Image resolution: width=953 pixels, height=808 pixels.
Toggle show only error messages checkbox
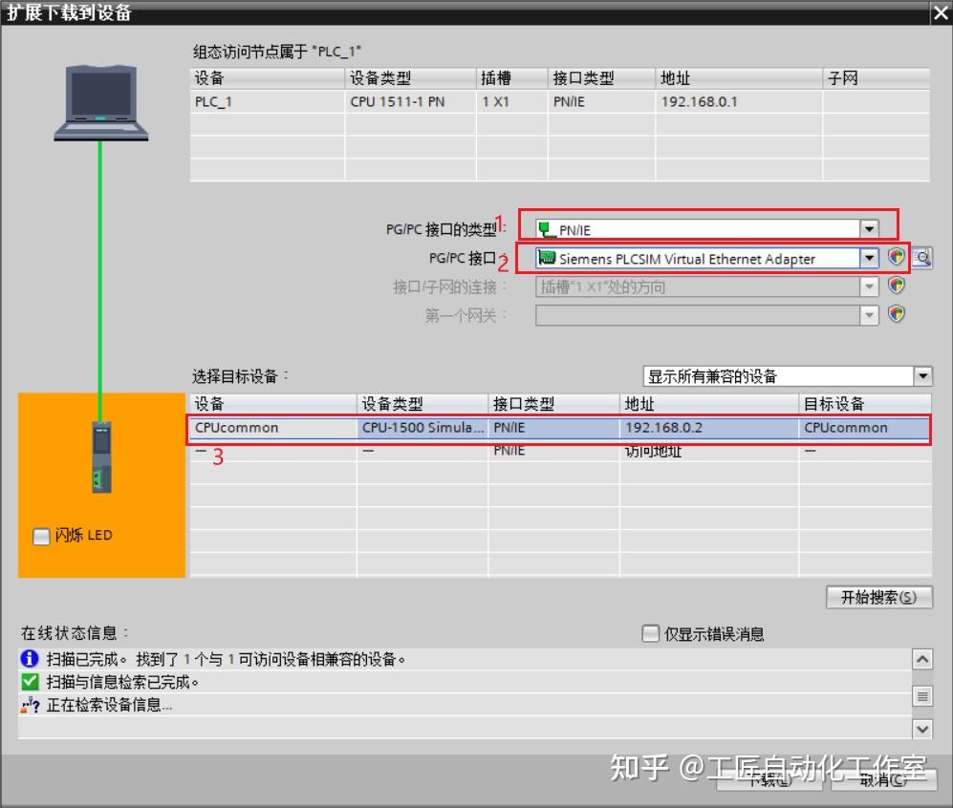point(650,633)
